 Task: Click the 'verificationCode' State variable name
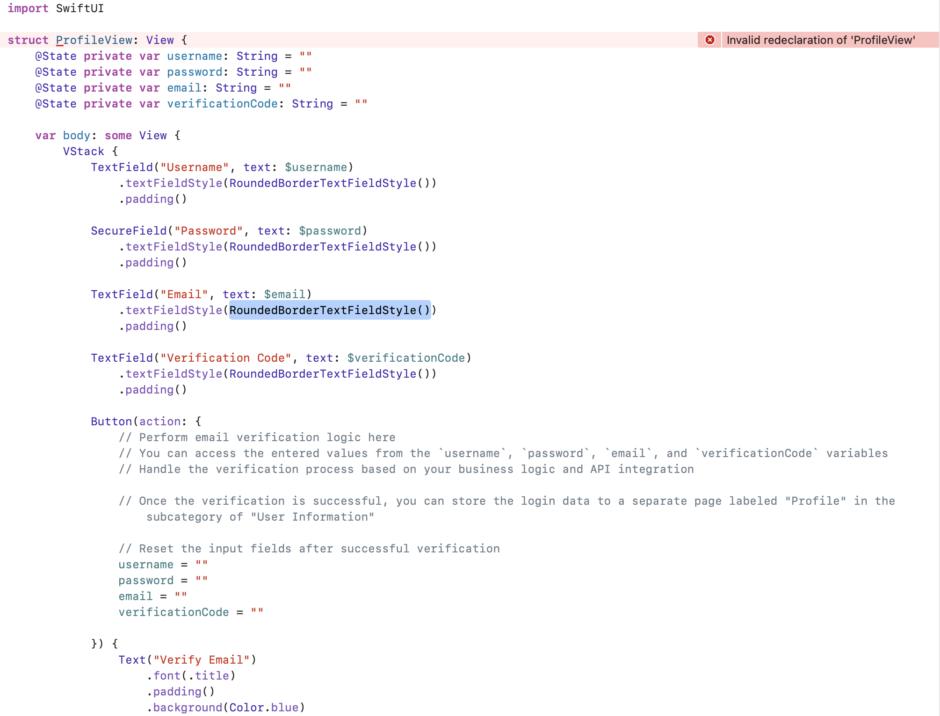pyautogui.click(x=222, y=104)
